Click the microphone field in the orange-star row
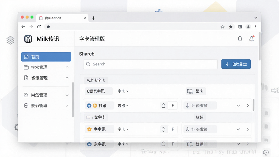The width and height of the screenshot is (279, 157). (x=200, y=129)
